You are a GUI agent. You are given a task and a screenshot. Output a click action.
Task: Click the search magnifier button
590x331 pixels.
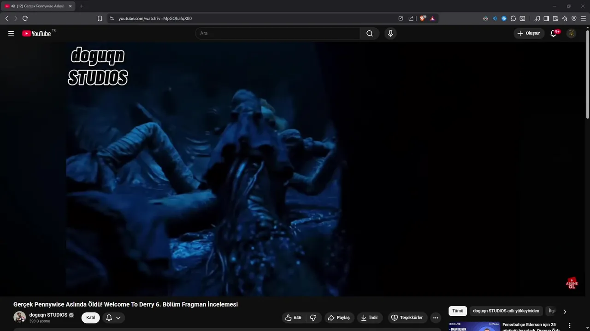click(370, 34)
